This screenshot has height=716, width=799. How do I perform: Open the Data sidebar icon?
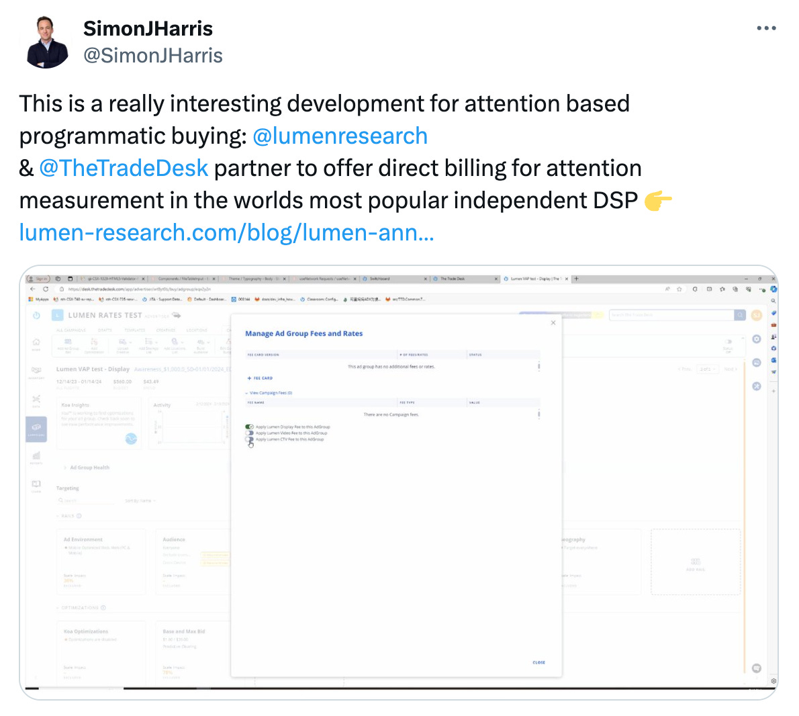(36, 400)
